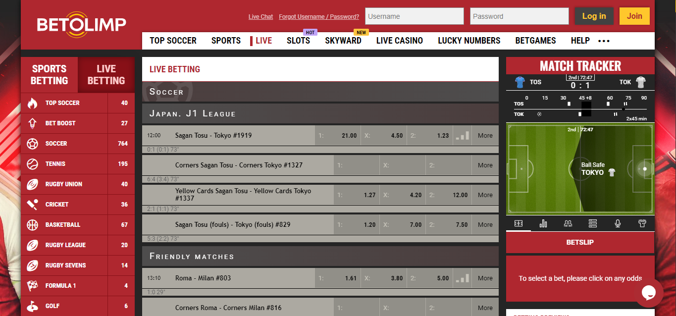Image resolution: width=676 pixels, height=316 pixels.
Task: Expand More markets for Roma - Milan
Action: click(485, 278)
